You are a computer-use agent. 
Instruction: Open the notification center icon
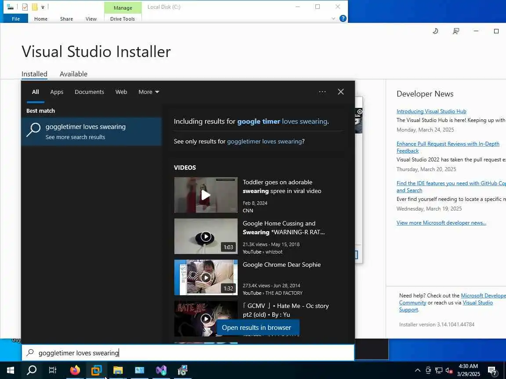click(492, 371)
